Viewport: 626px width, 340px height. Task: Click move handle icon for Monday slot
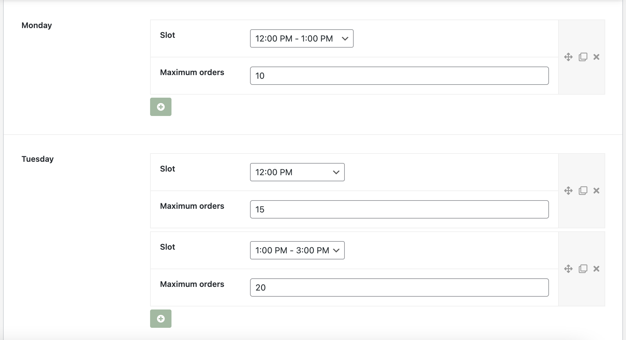click(x=568, y=57)
